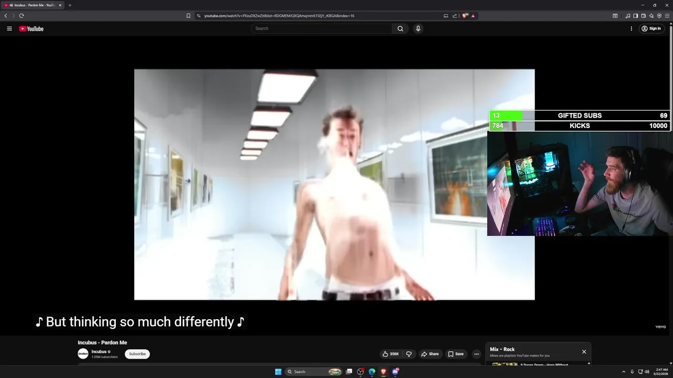Viewport: 673px width, 378px height.
Task: Click the URL in the address bar
Action: [279, 16]
